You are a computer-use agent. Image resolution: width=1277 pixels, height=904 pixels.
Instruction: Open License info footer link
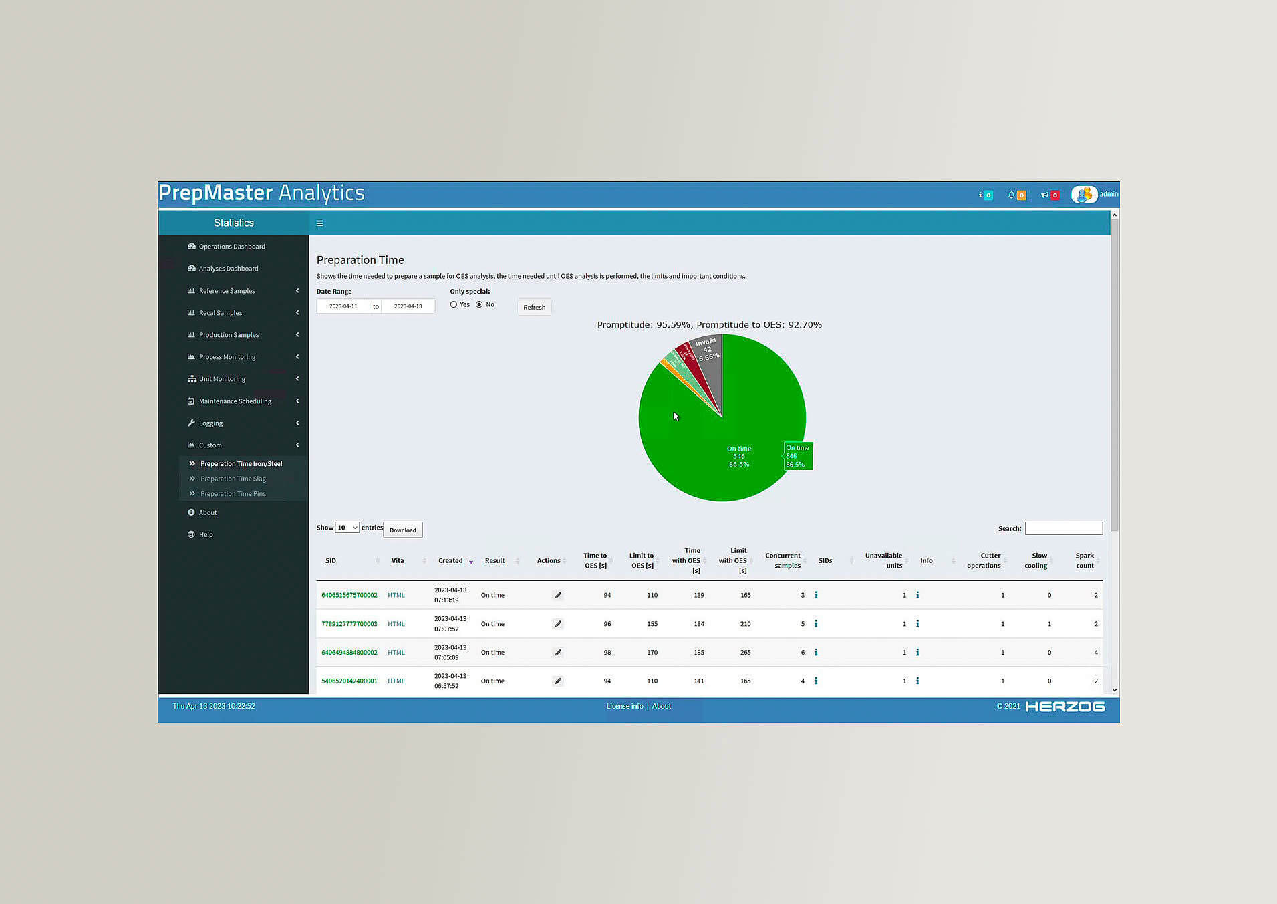coord(625,707)
